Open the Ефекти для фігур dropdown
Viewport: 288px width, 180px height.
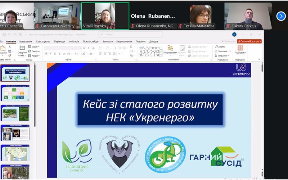199,56
